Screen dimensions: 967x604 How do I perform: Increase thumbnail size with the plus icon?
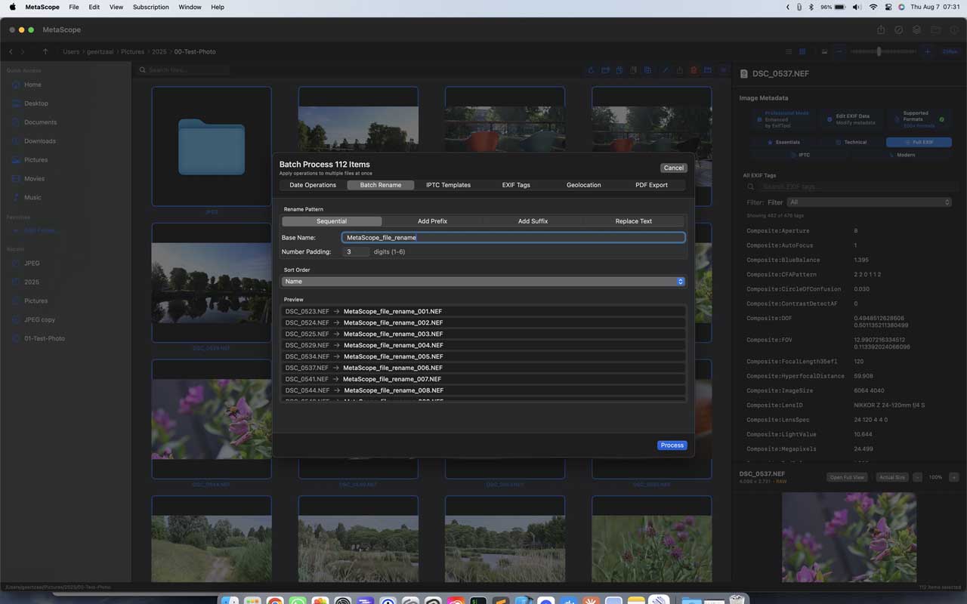click(928, 51)
